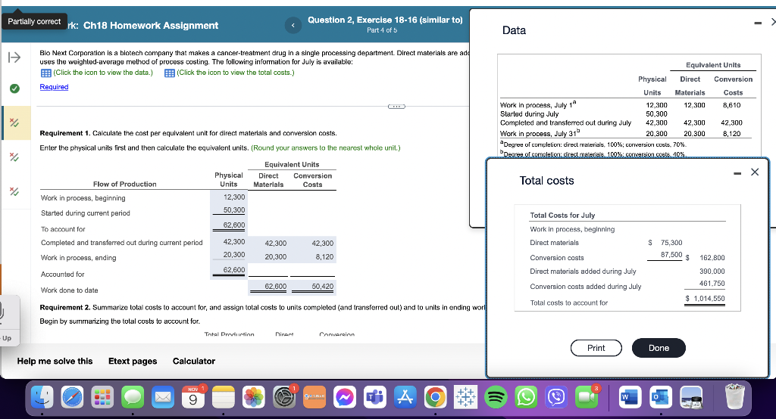Expand the divider ellipsis handle
Image resolution: width=776 pixels, height=419 pixels.
396,106
